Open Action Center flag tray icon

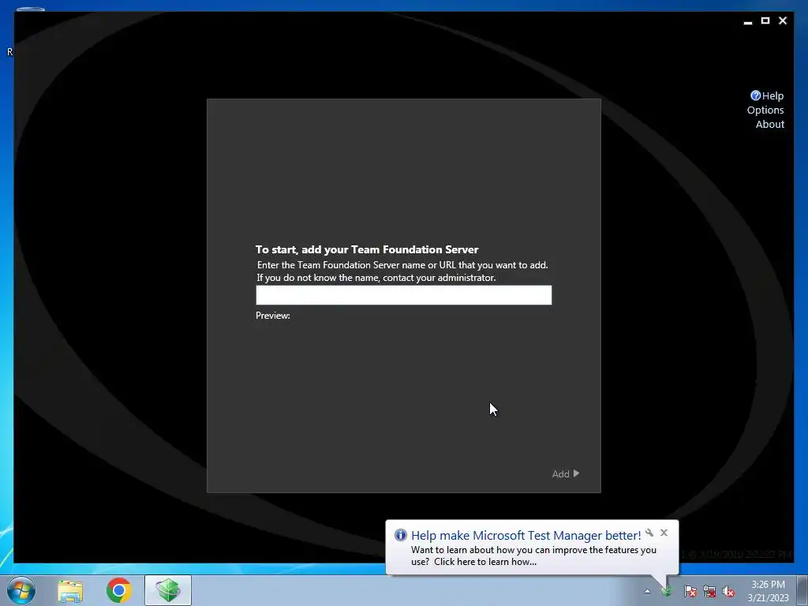pos(690,591)
